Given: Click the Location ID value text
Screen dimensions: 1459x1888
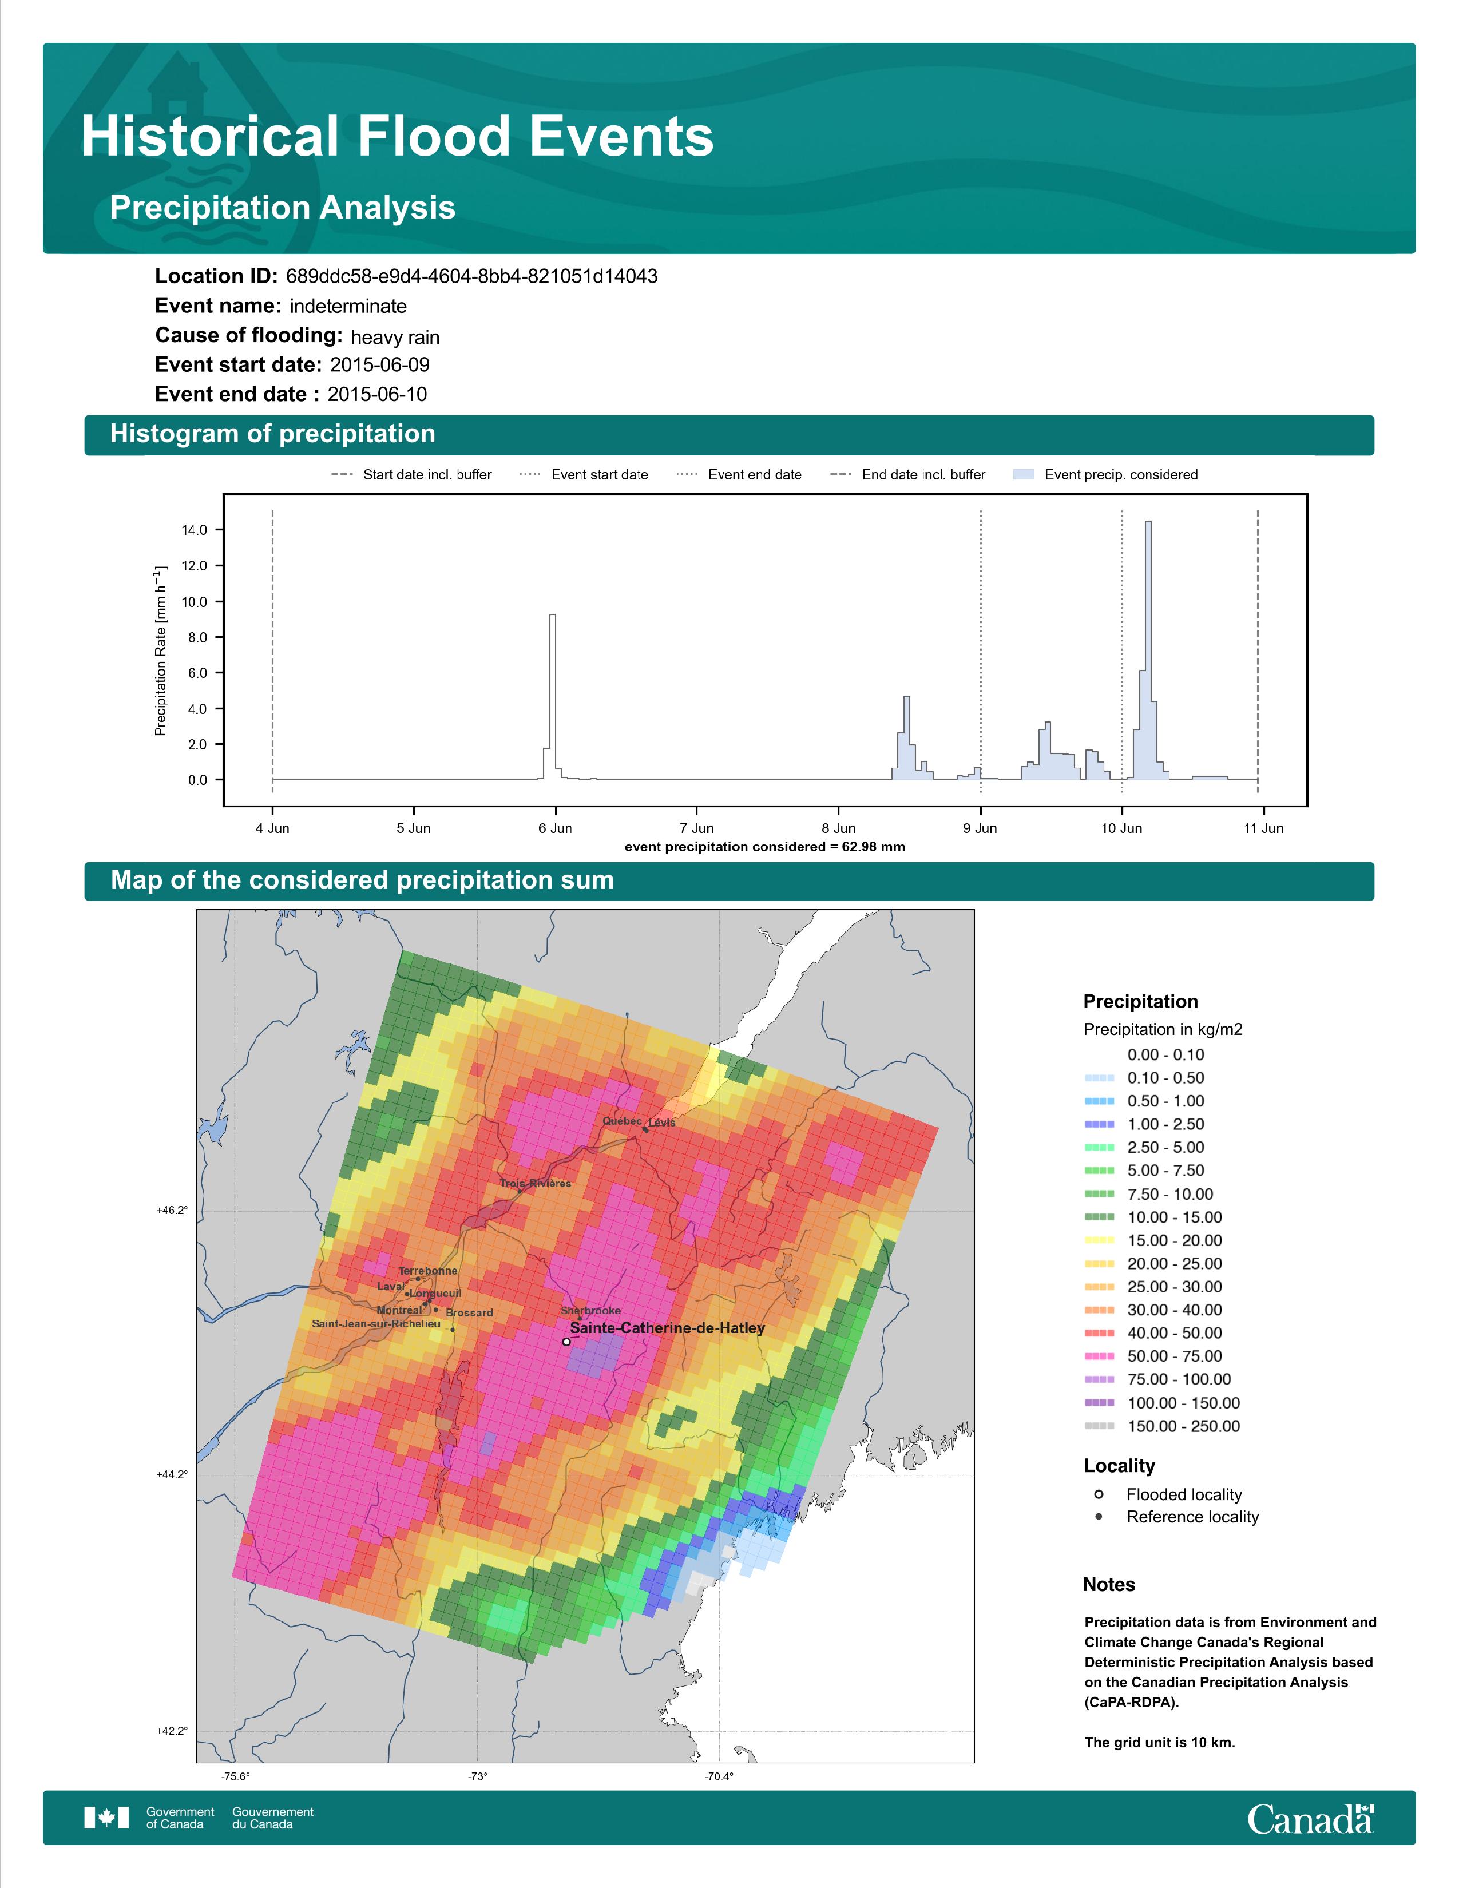Looking at the screenshot, I should click(x=471, y=277).
